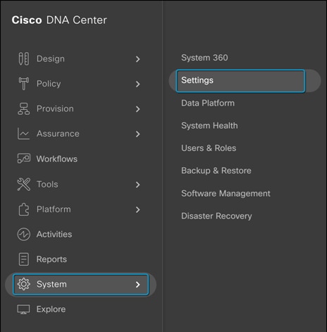Open System 360 from the submenu
This screenshot has width=327, height=332.
204,58
